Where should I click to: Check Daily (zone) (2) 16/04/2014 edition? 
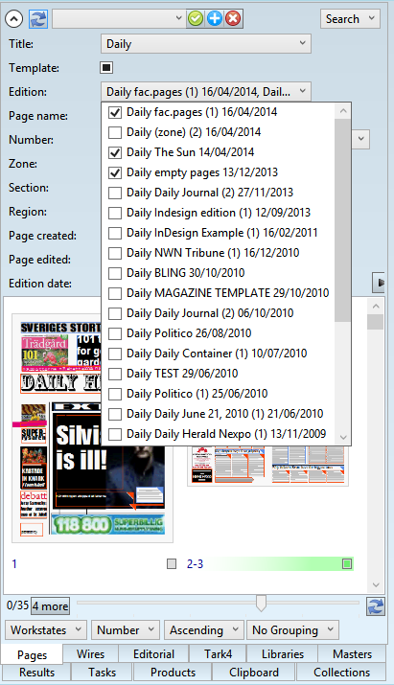(x=115, y=132)
